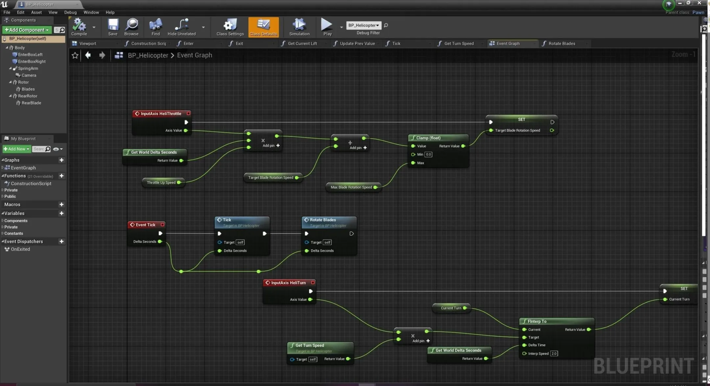This screenshot has height=386, width=710.
Task: Switch to the Viewport tab
Action: point(87,43)
